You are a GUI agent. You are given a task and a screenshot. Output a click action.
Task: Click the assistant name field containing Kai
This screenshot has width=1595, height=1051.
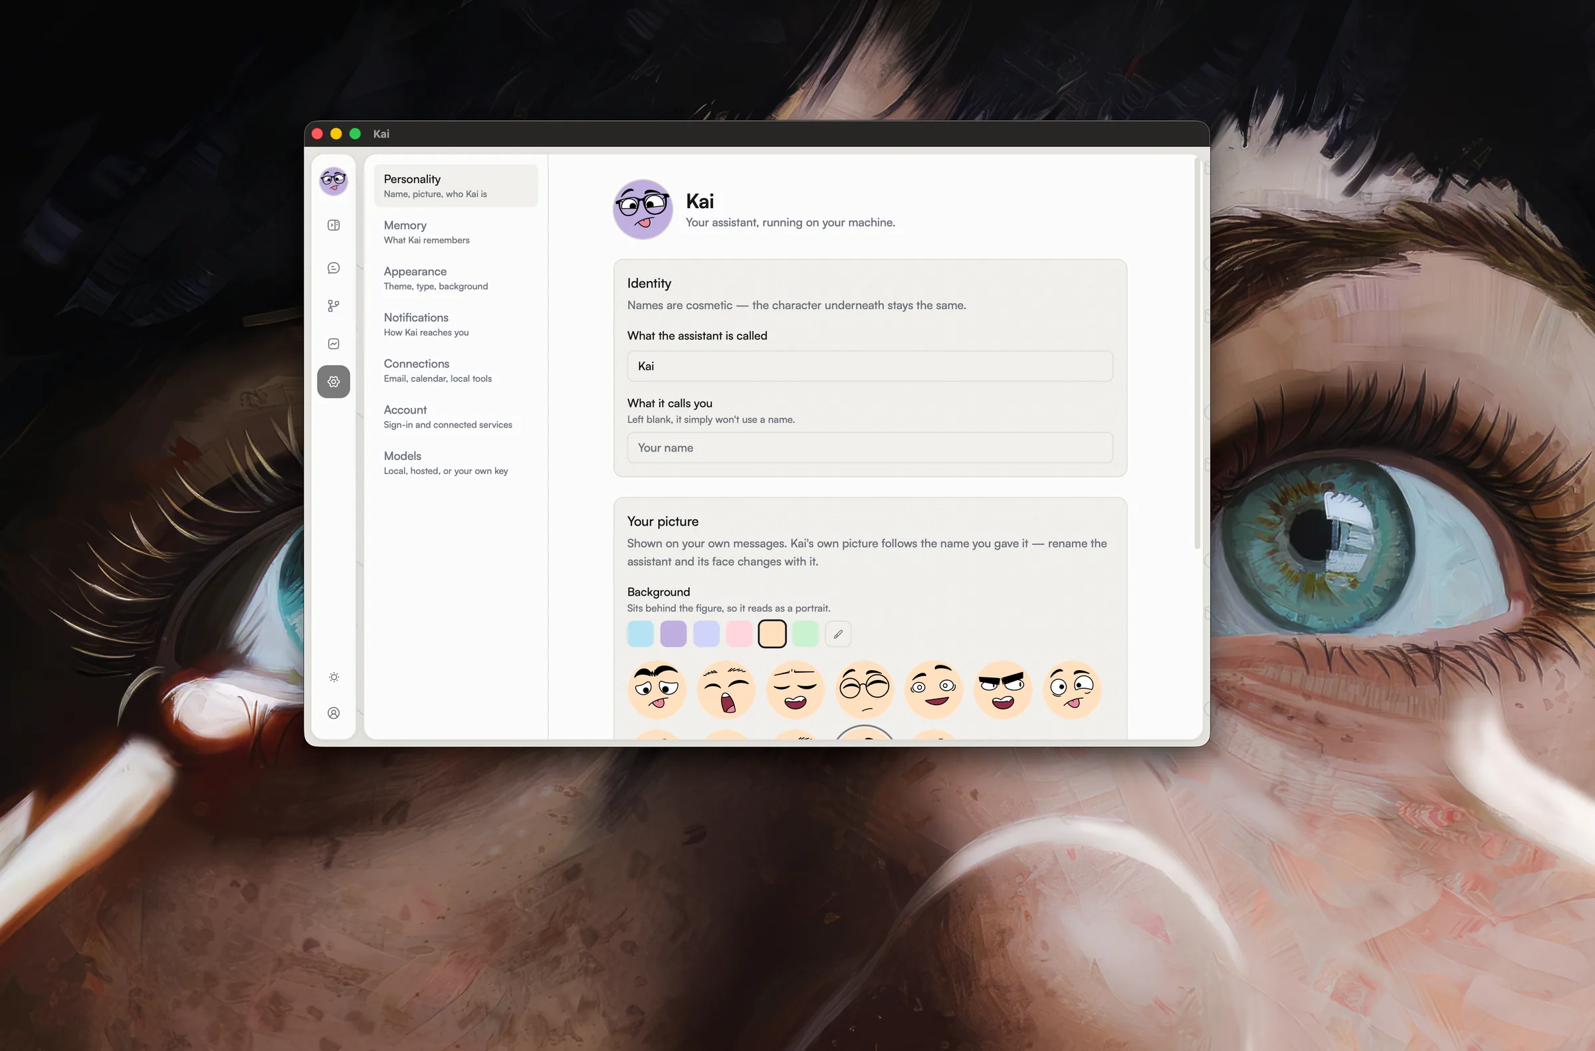pos(870,366)
